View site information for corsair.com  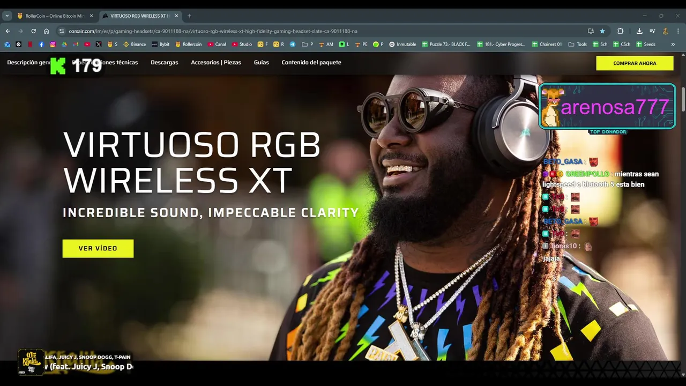coord(62,31)
